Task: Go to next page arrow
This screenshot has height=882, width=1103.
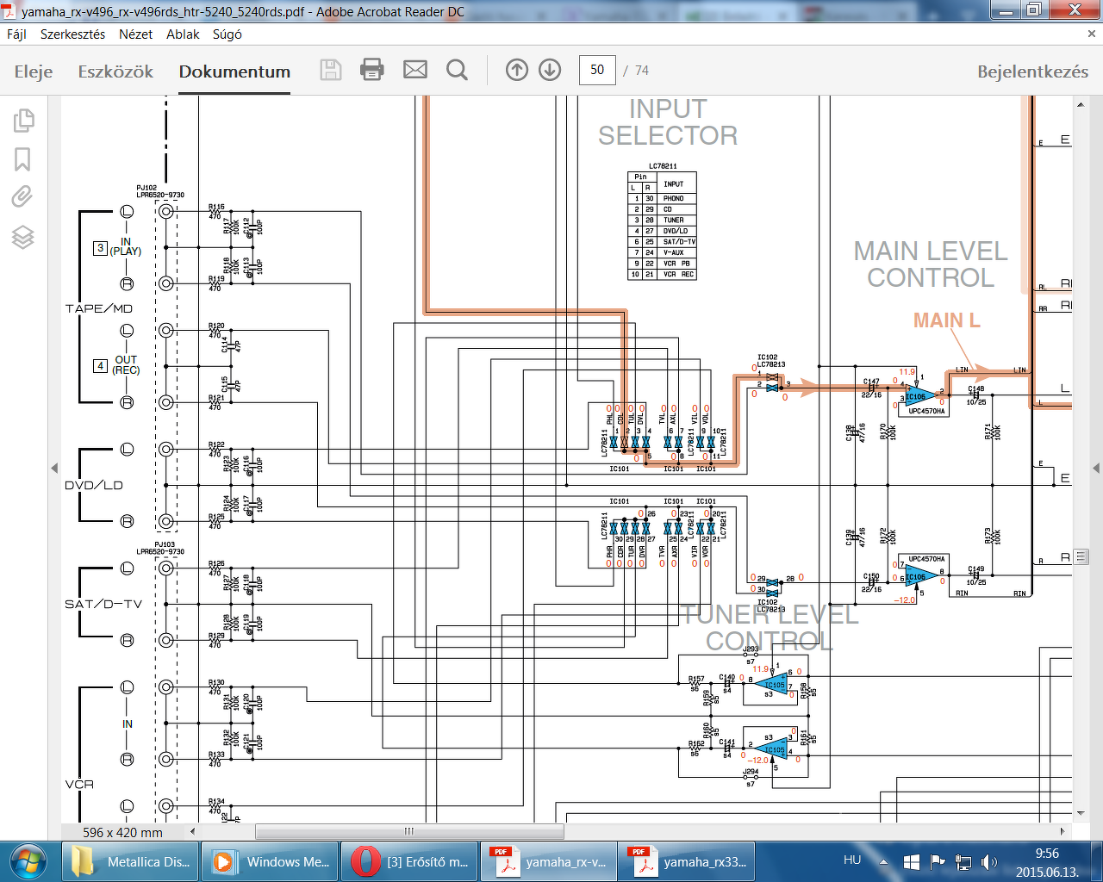Action: tap(550, 70)
